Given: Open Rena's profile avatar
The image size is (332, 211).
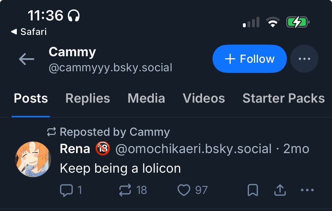Looking at the screenshot, I should [x=33, y=159].
